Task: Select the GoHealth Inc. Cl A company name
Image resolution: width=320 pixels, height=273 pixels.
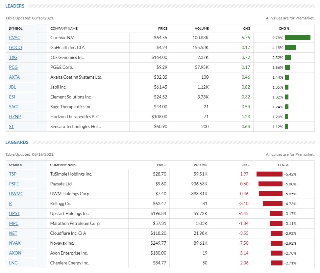Action: (x=67, y=47)
